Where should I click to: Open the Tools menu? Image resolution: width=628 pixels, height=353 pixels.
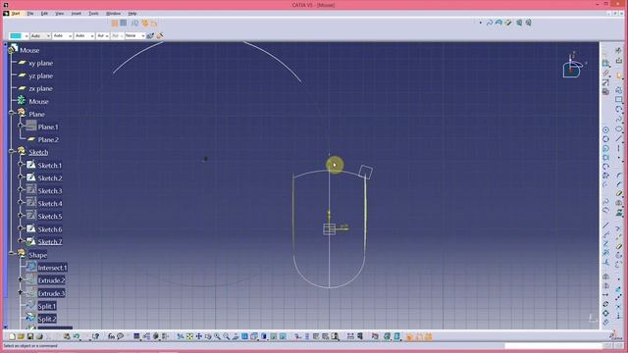pos(93,13)
